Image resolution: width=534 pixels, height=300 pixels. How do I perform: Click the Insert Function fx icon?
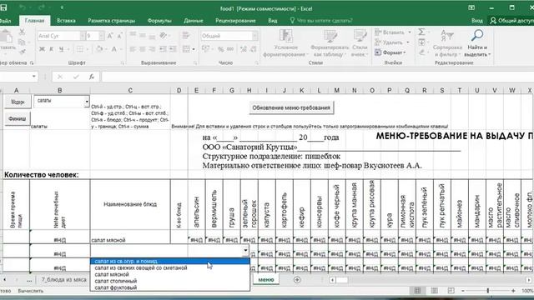click(x=91, y=77)
